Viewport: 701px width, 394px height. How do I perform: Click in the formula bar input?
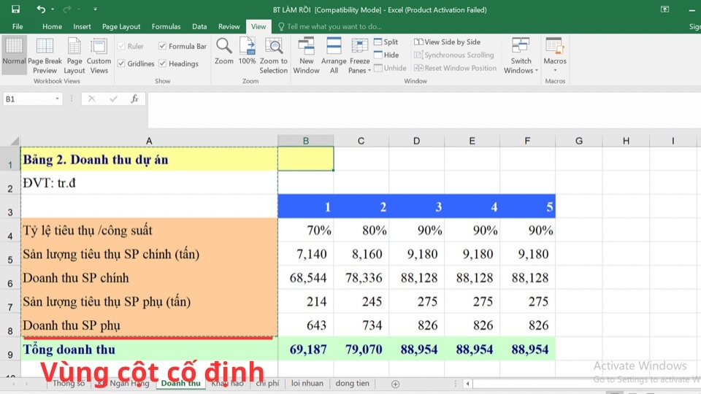pos(423,109)
